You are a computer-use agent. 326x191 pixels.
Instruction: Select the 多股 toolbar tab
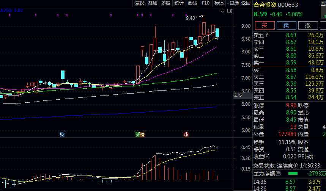click(166, 3)
